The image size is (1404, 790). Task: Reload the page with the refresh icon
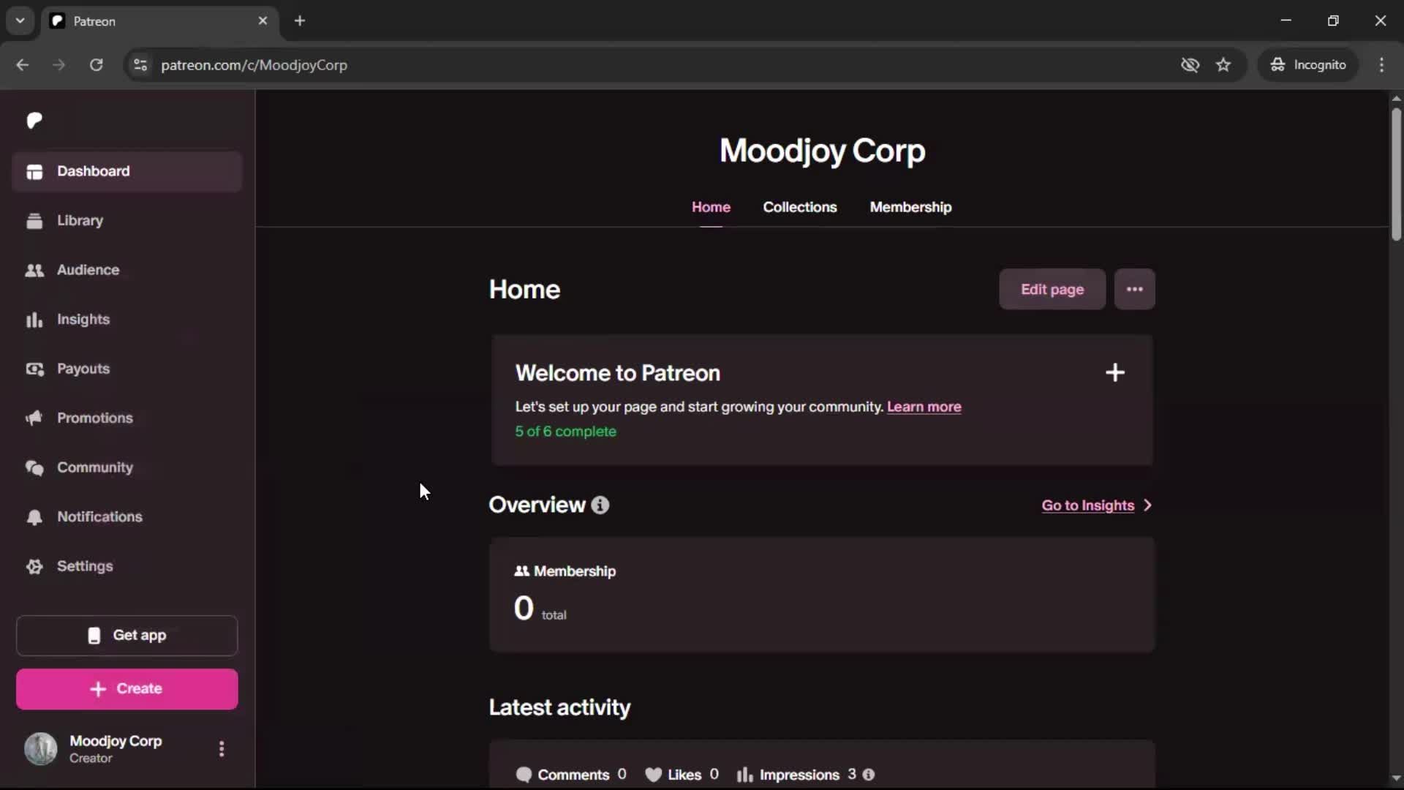[x=96, y=65]
